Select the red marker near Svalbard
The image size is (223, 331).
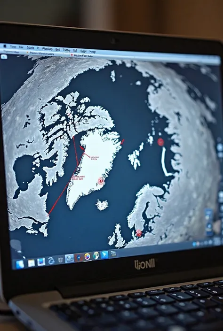tap(160, 142)
